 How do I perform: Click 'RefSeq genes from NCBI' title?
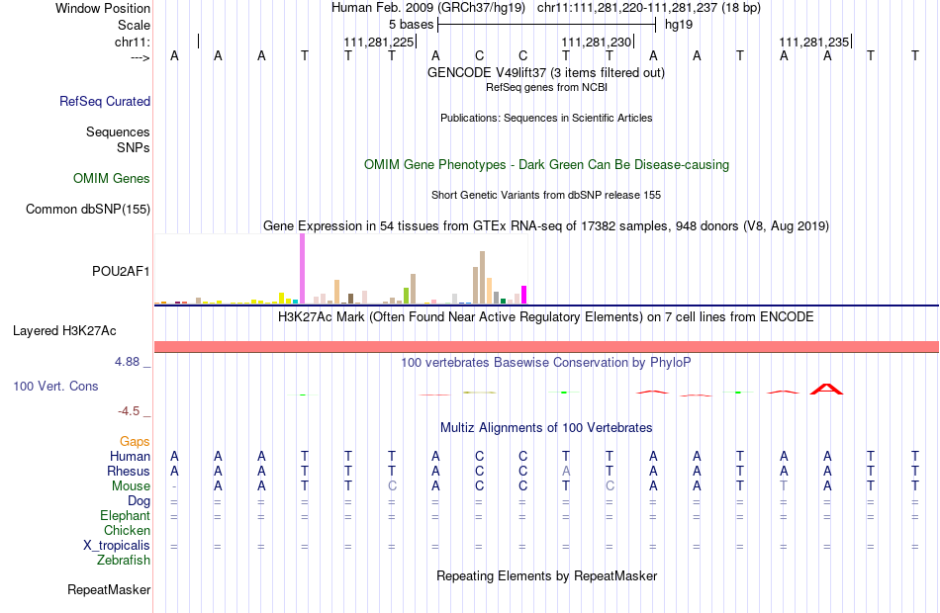(x=546, y=87)
